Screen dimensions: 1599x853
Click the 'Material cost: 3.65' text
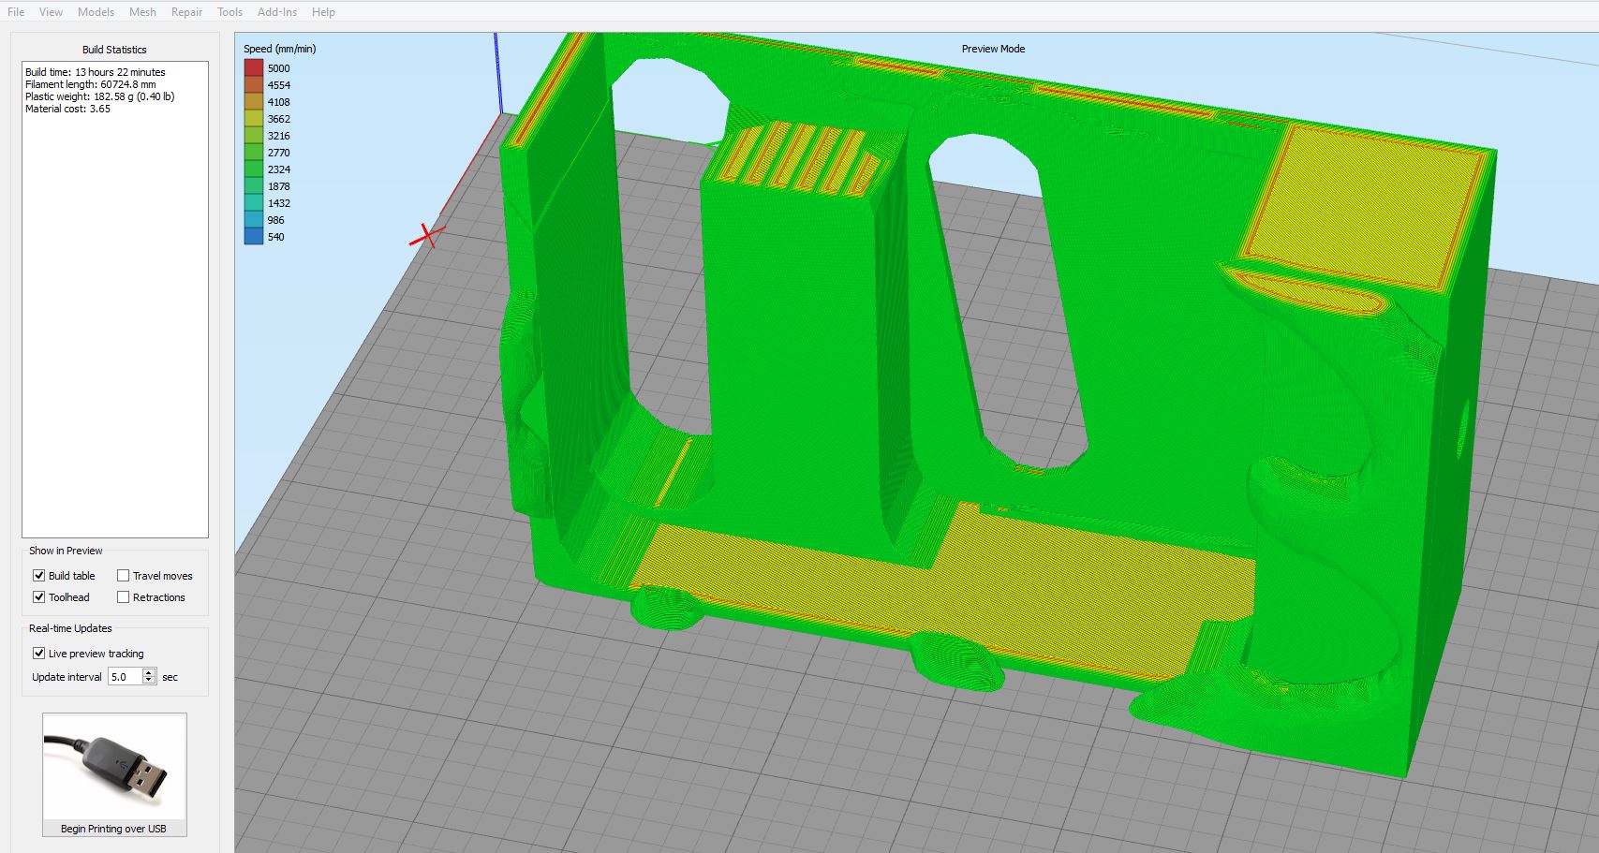[x=67, y=109]
